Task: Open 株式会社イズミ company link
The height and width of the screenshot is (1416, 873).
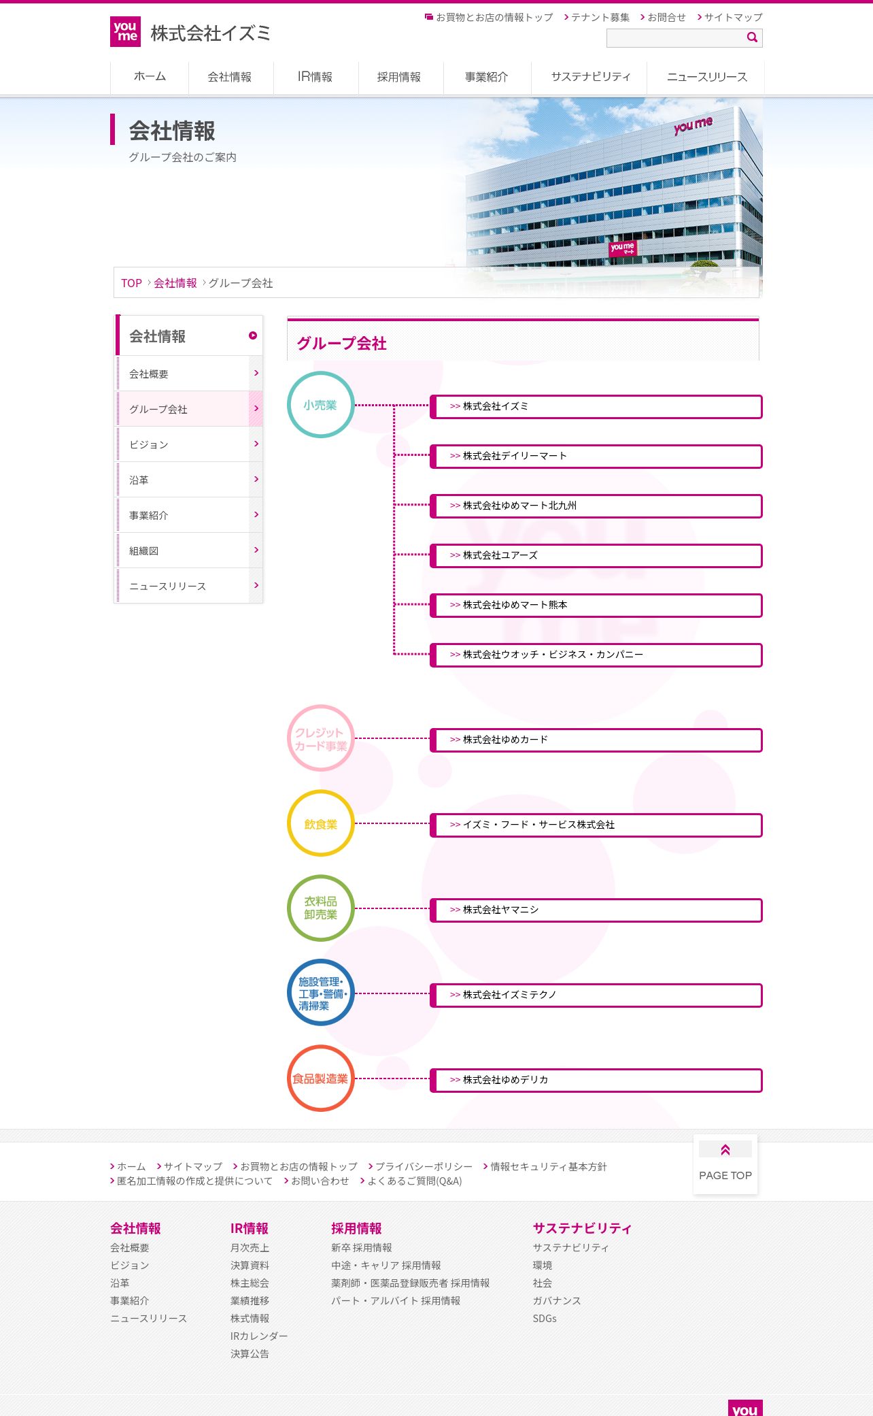Action: (x=596, y=406)
